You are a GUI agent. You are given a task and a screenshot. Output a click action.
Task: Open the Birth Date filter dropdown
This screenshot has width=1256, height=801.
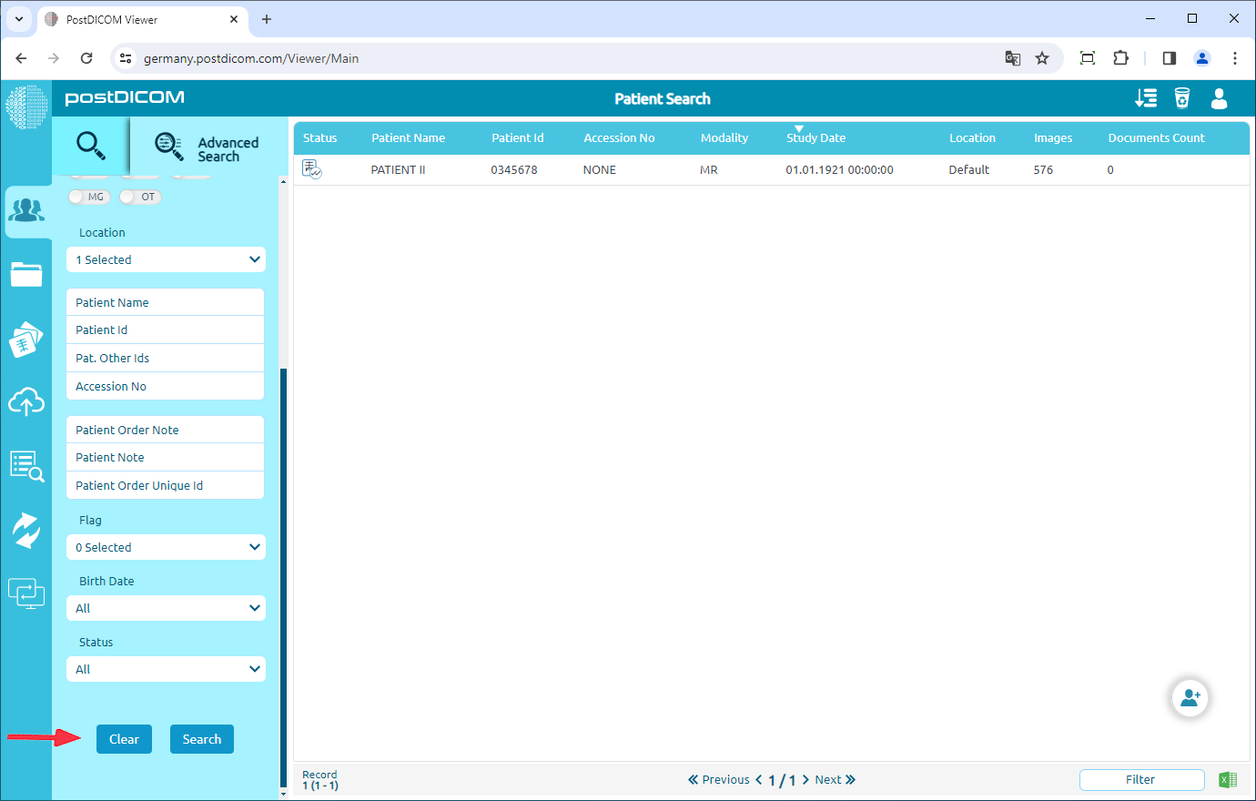tap(166, 608)
